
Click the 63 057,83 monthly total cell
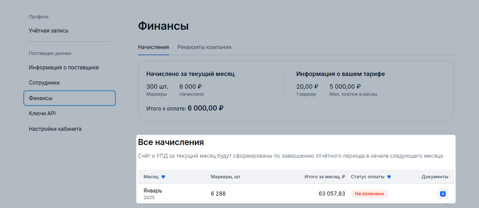(332, 194)
